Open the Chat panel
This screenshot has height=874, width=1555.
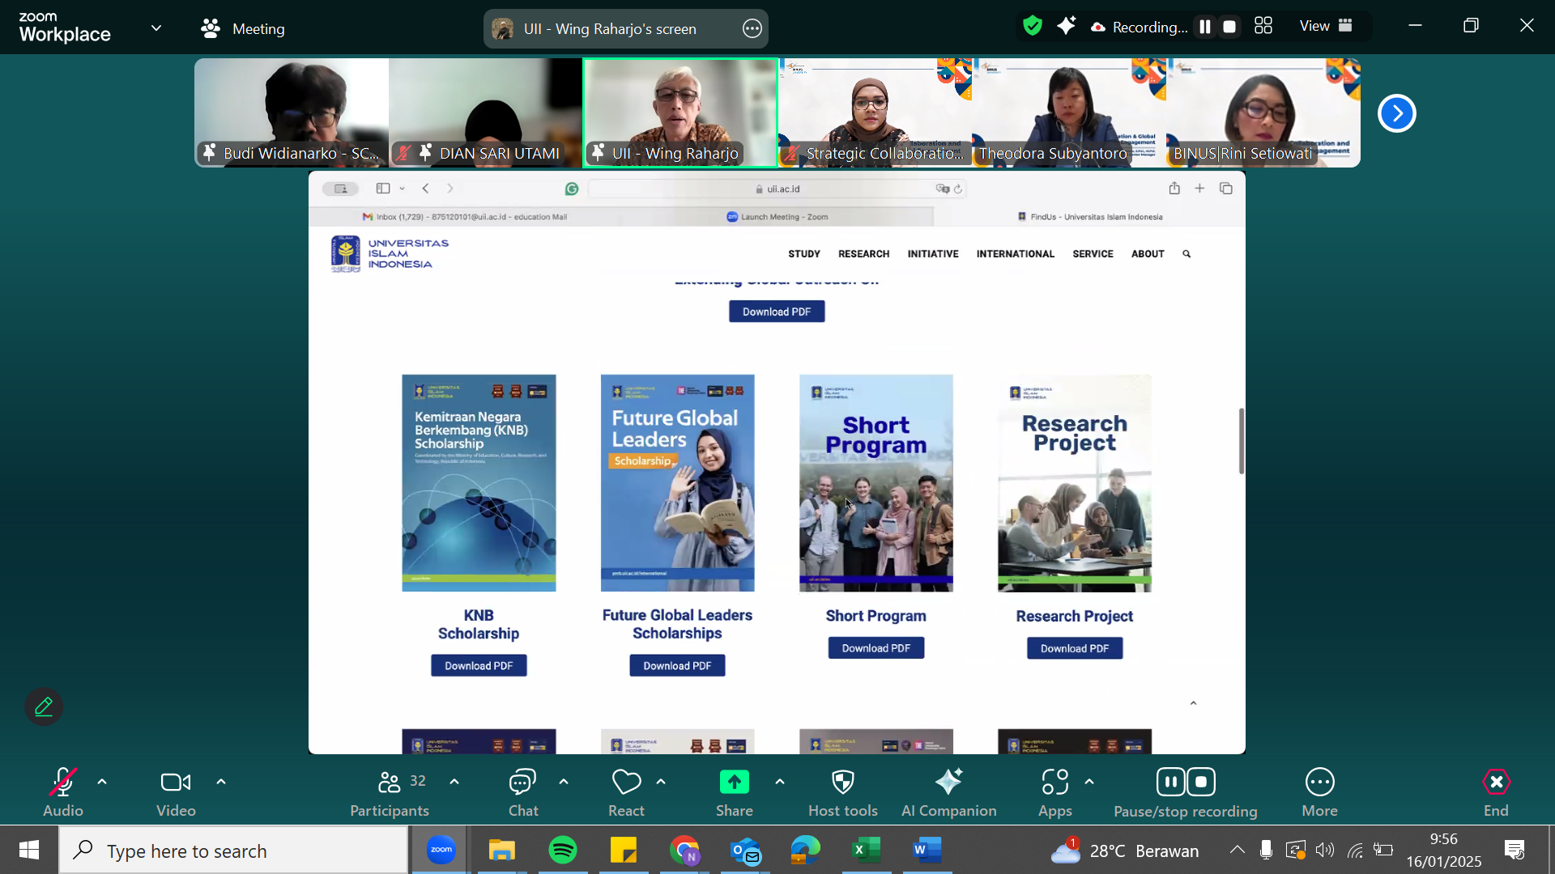click(522, 792)
